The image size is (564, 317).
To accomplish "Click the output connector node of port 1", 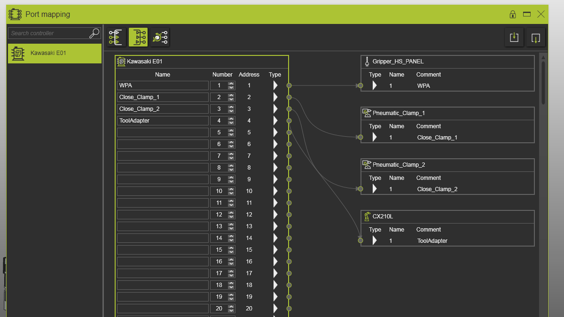I will [x=289, y=85].
